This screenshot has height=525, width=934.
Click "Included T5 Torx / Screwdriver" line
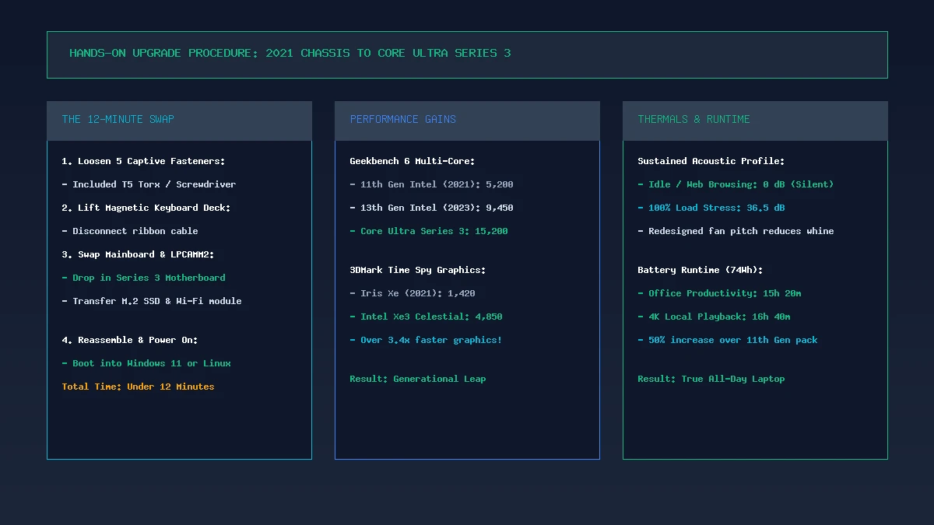pos(149,184)
